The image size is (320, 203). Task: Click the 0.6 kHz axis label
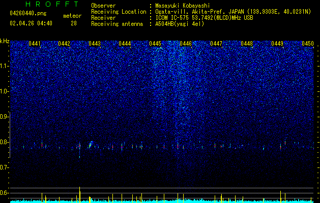tap(4, 193)
